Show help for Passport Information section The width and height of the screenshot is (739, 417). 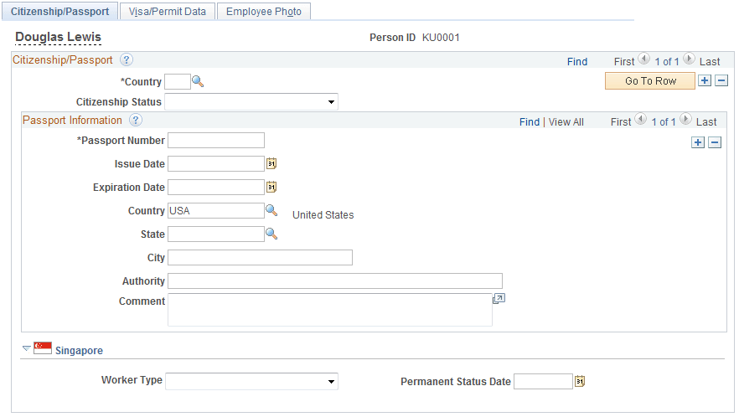click(136, 121)
